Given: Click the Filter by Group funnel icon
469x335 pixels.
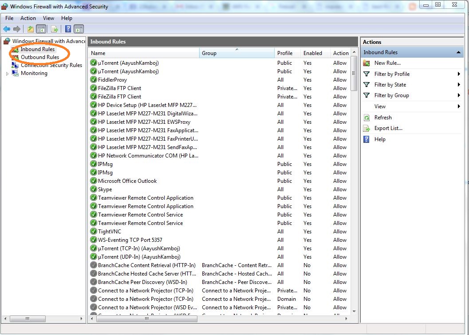Looking at the screenshot, I should click(x=367, y=95).
